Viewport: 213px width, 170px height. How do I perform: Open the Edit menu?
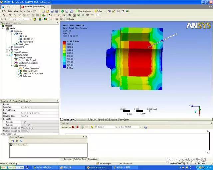(x=10, y=11)
